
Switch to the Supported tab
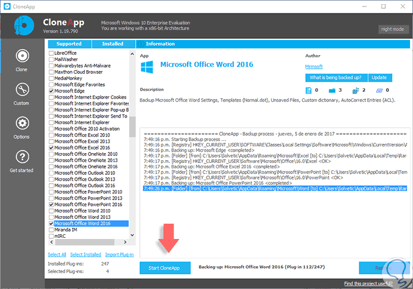click(x=70, y=44)
